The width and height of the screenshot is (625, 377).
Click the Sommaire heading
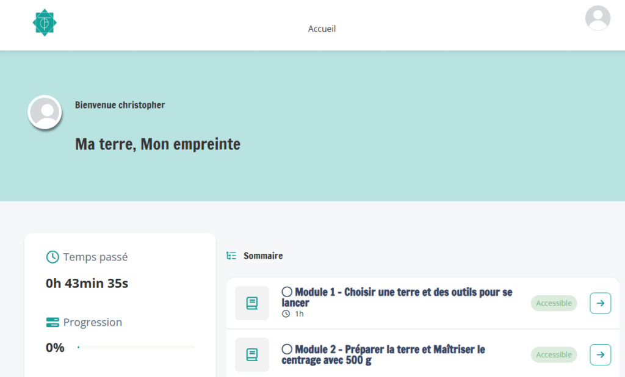tap(263, 256)
